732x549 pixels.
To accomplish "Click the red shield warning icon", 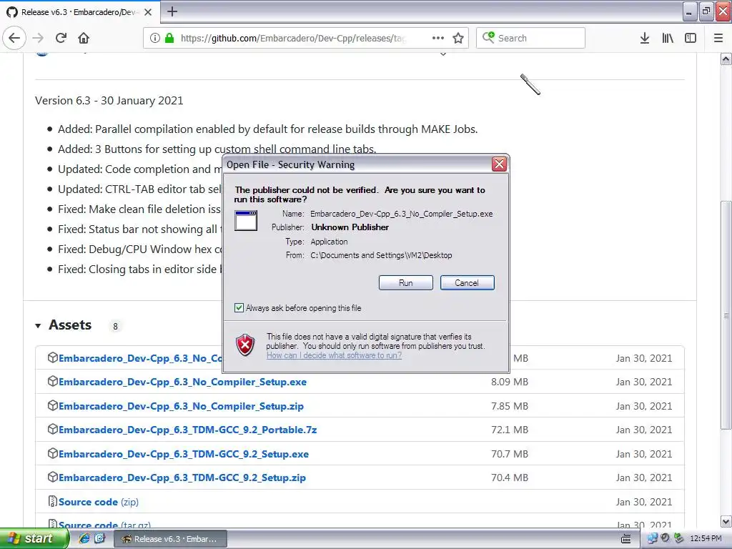I will (x=245, y=345).
